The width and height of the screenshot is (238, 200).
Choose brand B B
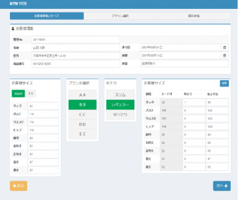coord(82,105)
